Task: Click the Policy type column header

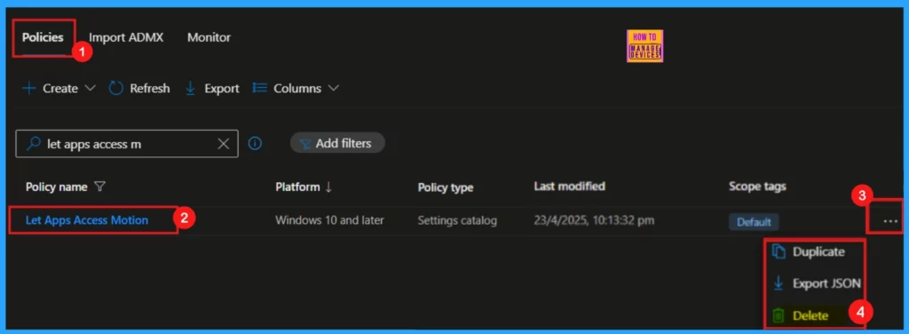Action: click(x=446, y=187)
